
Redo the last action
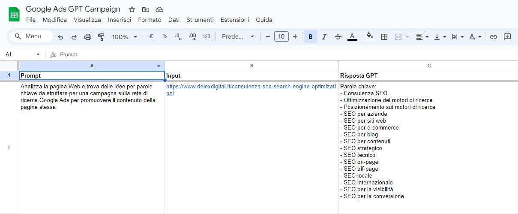pos(74,37)
